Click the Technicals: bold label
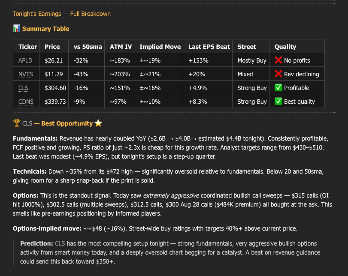 [30, 171]
